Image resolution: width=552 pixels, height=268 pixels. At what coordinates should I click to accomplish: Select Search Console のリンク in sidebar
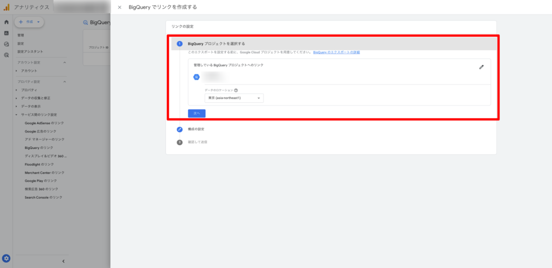click(x=43, y=198)
